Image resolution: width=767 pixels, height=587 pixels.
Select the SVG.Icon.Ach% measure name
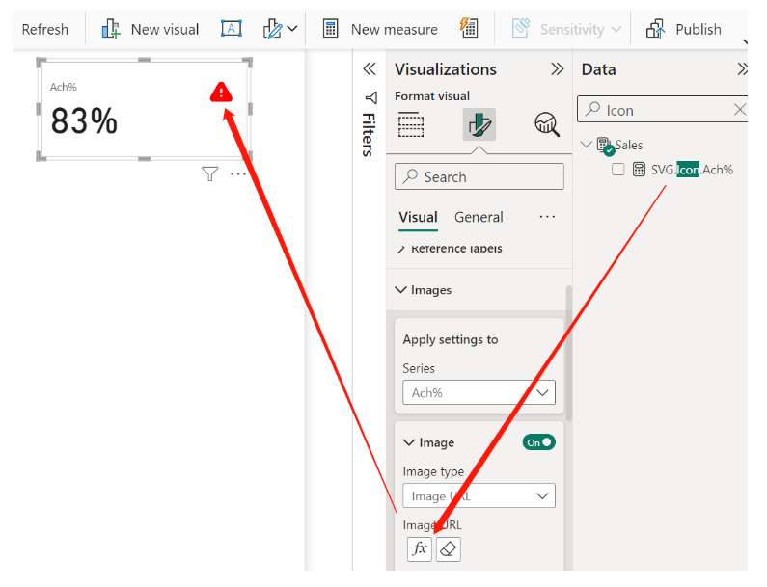pyautogui.click(x=692, y=170)
